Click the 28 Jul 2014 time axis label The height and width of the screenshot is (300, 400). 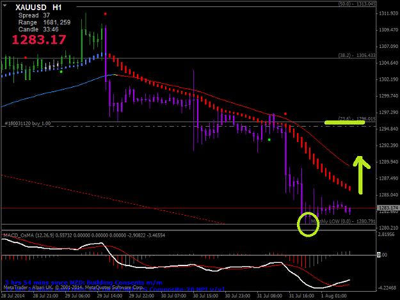(x=13, y=296)
